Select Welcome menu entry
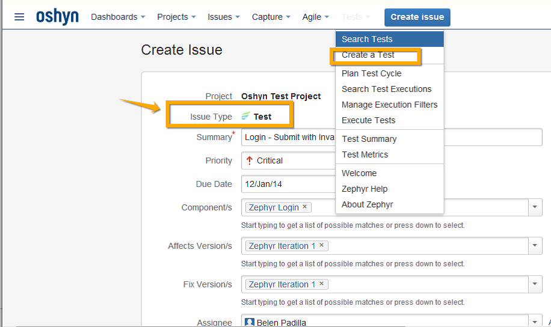This screenshot has width=551, height=327. point(390,173)
